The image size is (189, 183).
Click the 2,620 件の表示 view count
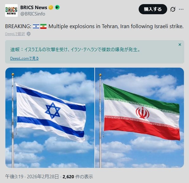pyautogui.click(x=78, y=177)
